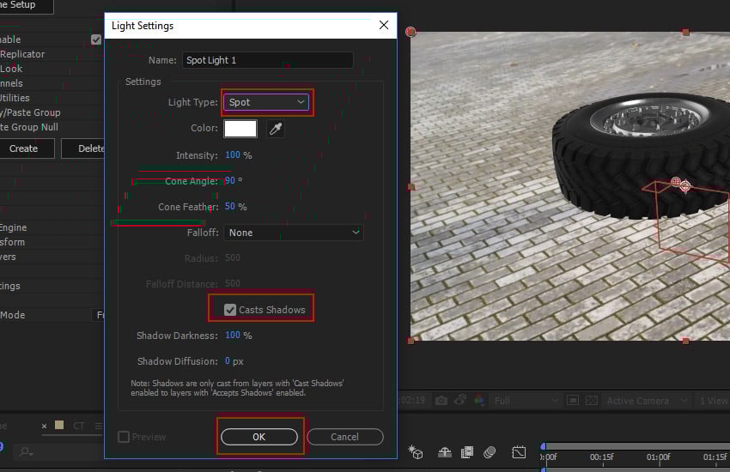Click the Intensity value 100
Viewport: 730px width, 472px height.
click(x=233, y=154)
